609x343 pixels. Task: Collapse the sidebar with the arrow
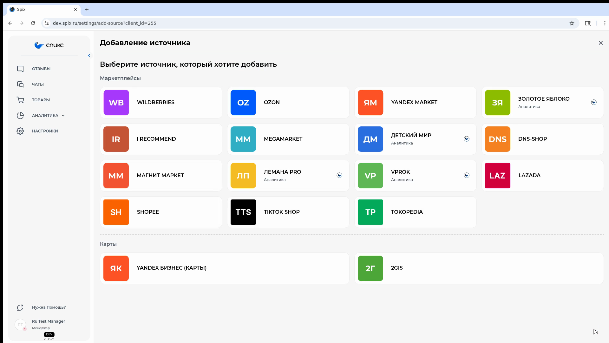[89, 56]
